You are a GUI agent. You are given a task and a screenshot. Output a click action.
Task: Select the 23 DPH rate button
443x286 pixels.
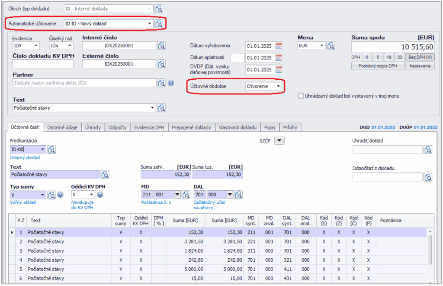[x=399, y=57]
